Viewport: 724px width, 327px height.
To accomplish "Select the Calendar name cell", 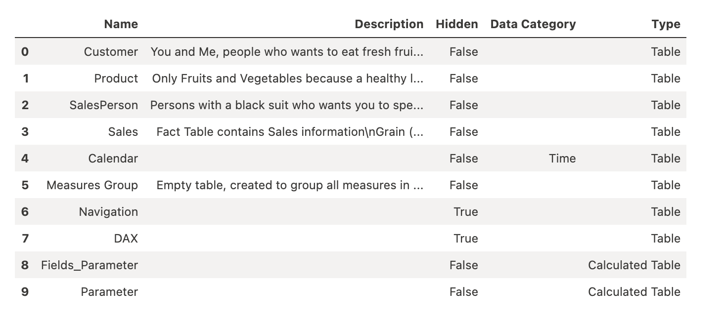I will (x=113, y=159).
